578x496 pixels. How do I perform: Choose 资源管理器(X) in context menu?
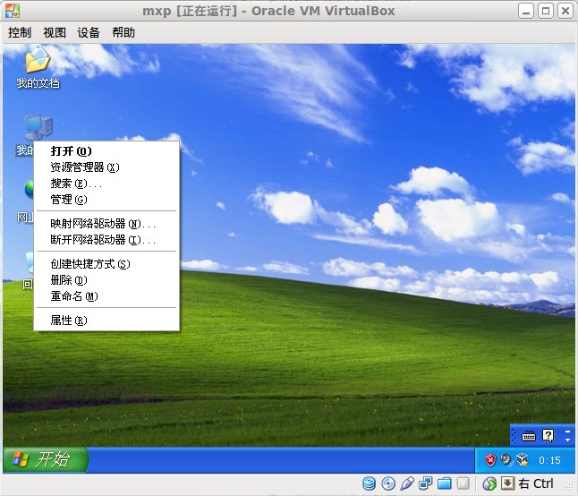(106, 167)
